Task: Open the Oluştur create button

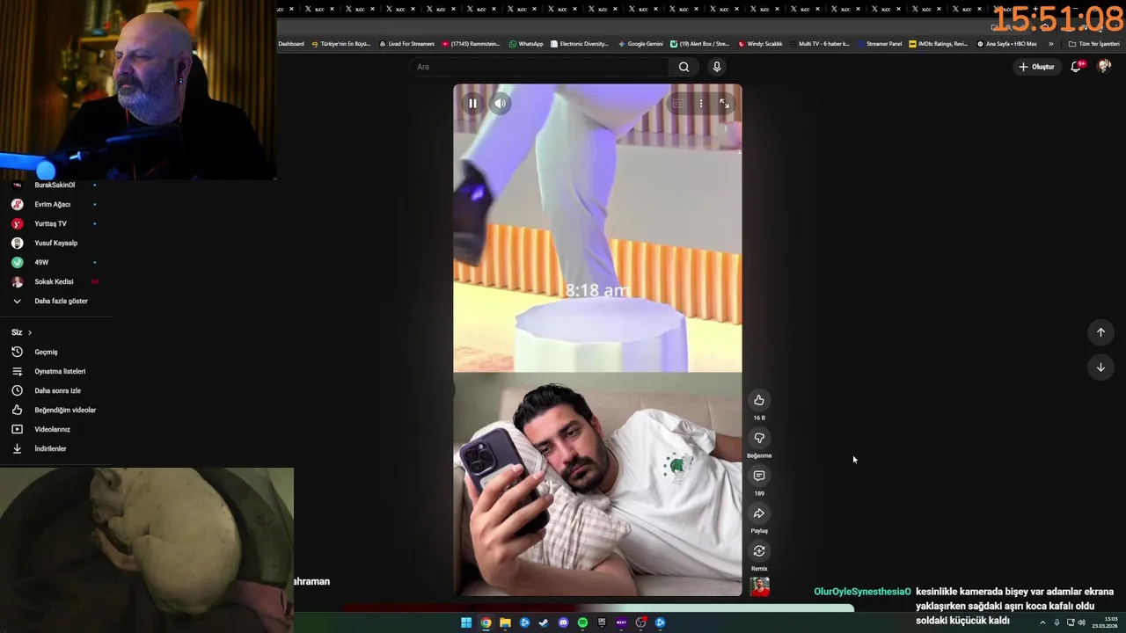Action: pos(1037,67)
